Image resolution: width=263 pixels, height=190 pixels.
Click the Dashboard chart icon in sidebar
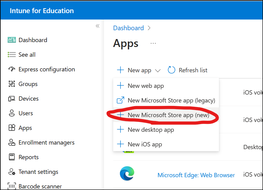[12, 40]
